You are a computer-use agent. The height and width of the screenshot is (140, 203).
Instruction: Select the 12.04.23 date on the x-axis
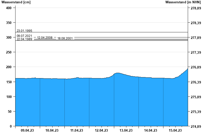click(101, 131)
